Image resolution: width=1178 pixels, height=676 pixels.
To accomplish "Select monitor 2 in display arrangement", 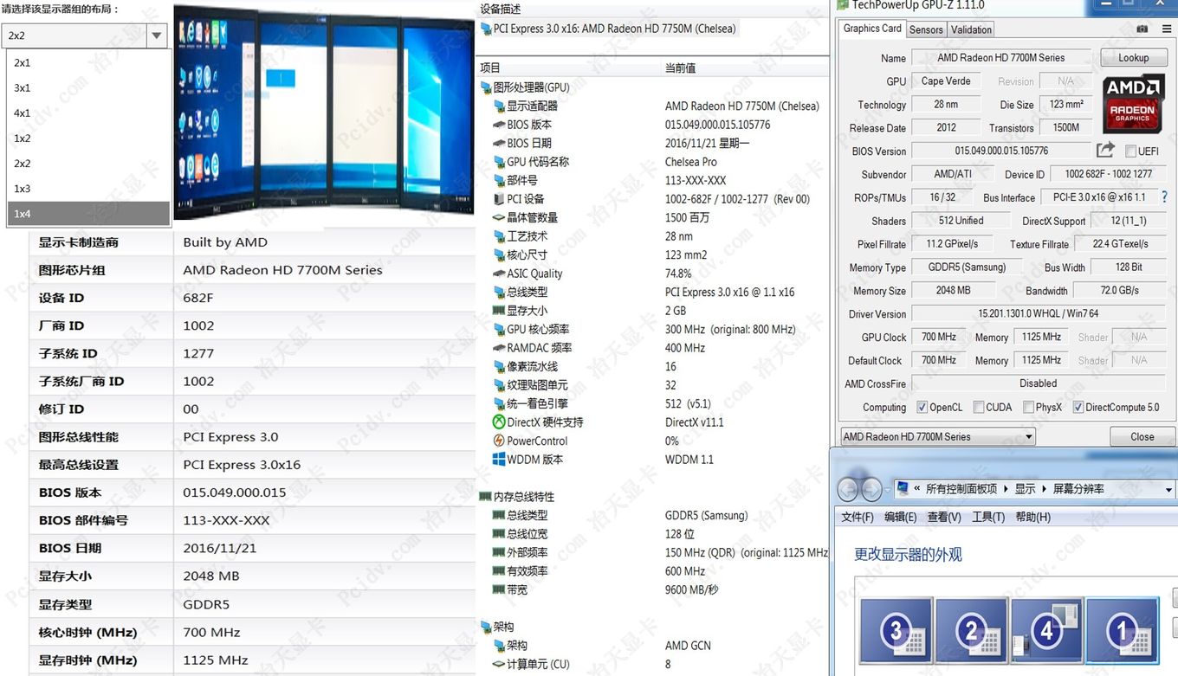I will 971,630.
